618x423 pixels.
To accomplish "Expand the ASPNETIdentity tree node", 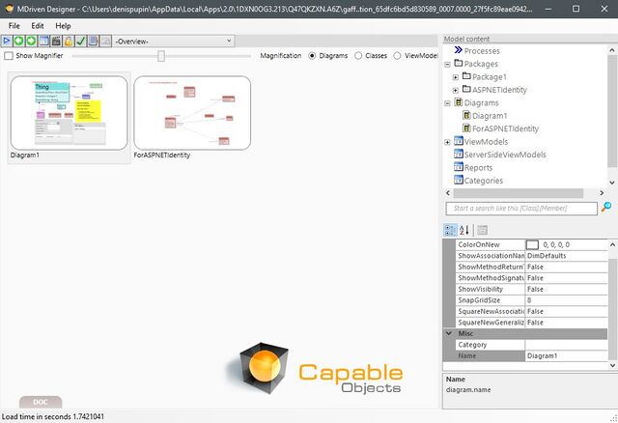I will tap(456, 90).
